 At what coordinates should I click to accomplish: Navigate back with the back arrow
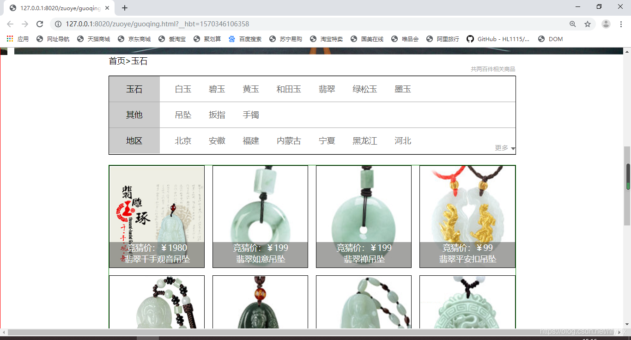pyautogui.click(x=9, y=24)
